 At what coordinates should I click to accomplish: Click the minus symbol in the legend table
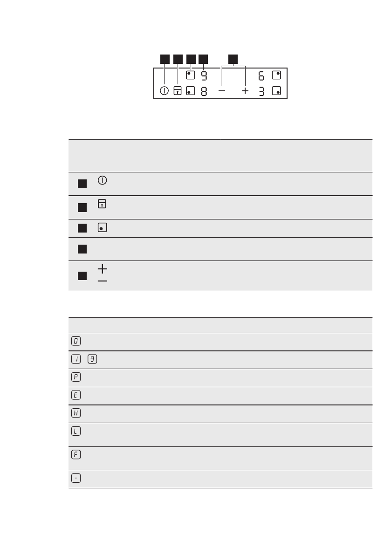[103, 281]
